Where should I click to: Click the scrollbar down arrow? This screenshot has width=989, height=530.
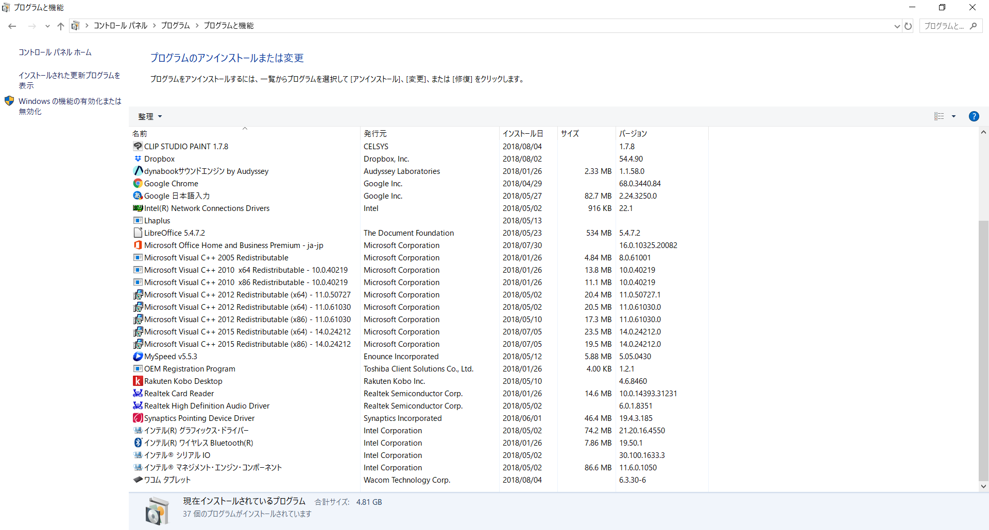983,486
